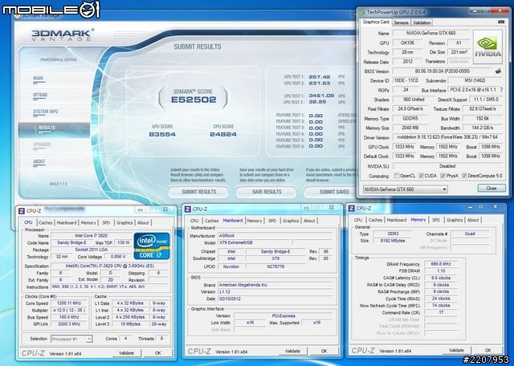Click the Intel Core i7 logo badge
The height and width of the screenshot is (366, 514).
[152, 246]
